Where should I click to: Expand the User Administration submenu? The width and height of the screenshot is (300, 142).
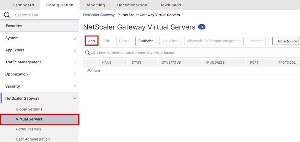click(75, 139)
